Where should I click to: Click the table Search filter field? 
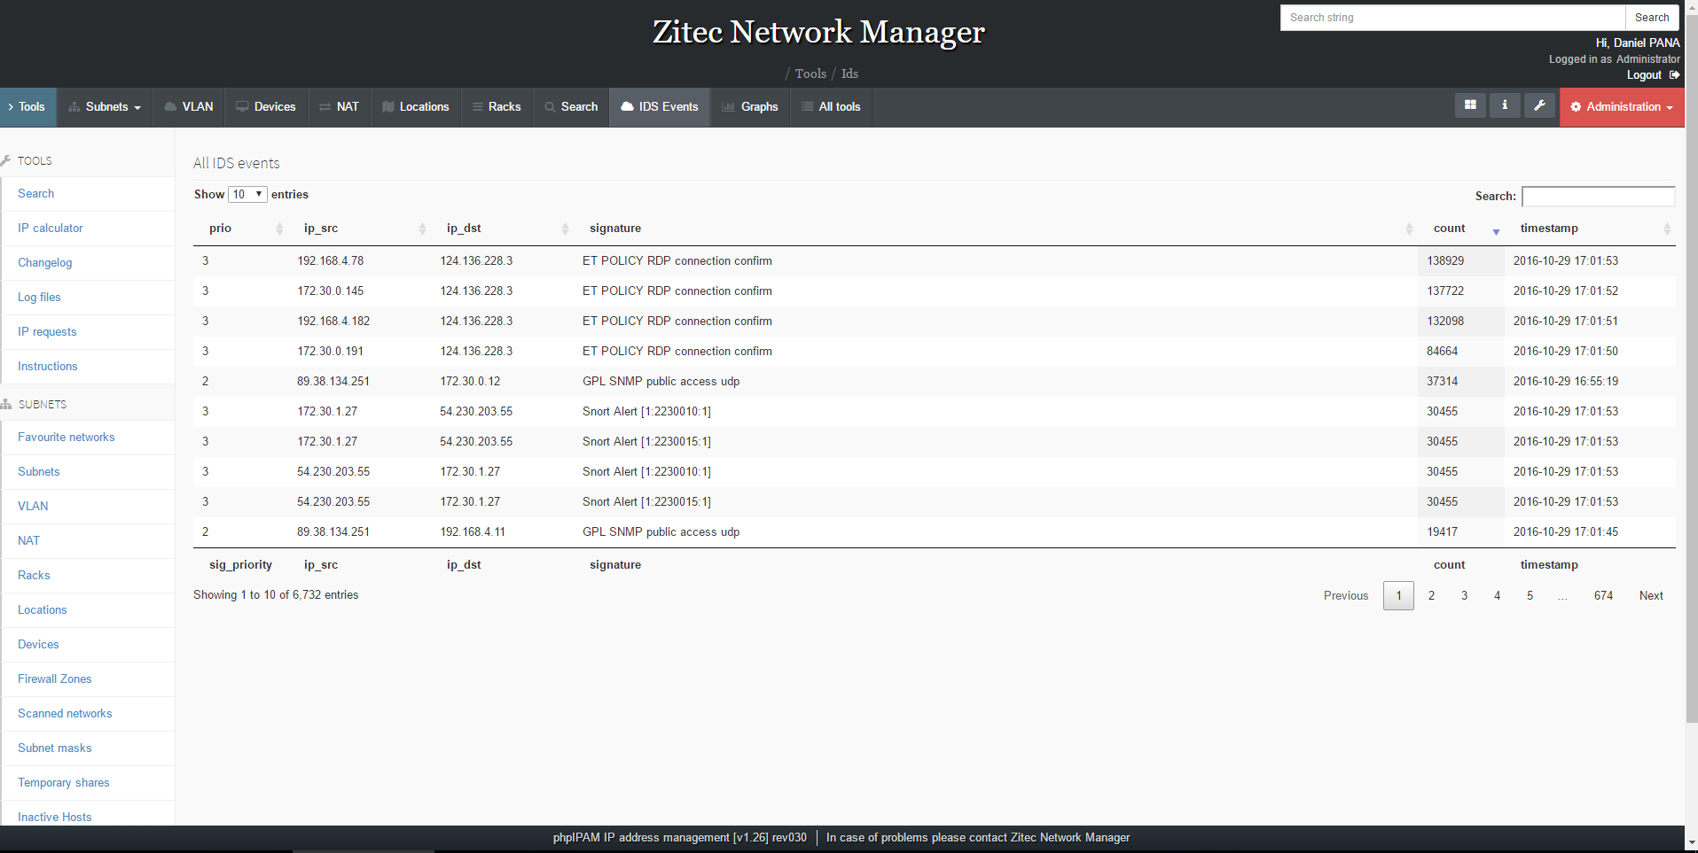point(1599,196)
